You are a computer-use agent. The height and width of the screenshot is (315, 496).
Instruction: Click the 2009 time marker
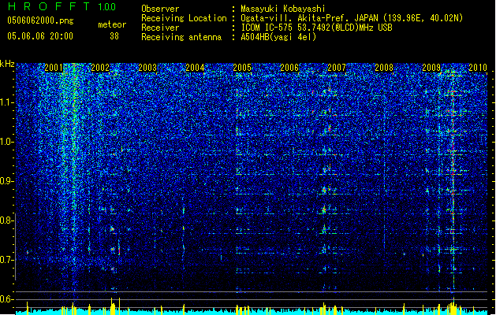(x=431, y=67)
